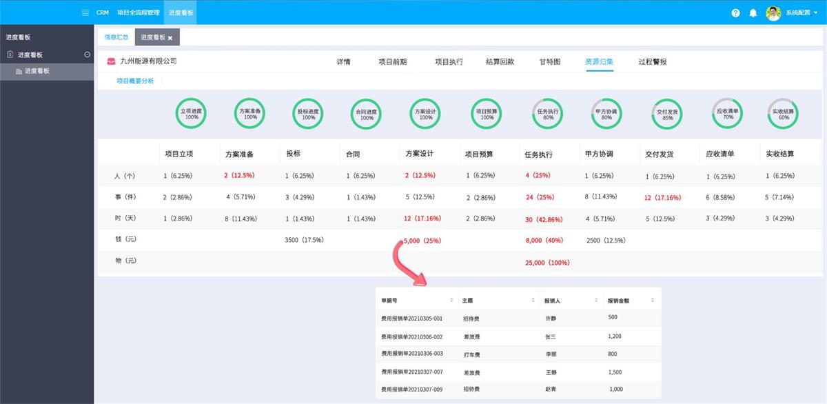Switch to the 信息汇总 page tab
Screen dimensions: 827x404
[x=116, y=37]
